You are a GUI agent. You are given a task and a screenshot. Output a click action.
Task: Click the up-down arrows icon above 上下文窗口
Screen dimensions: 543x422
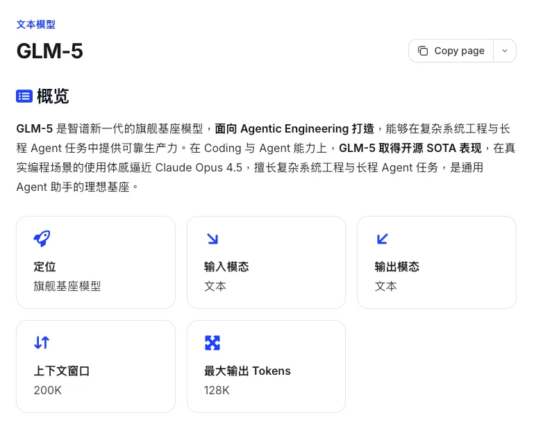42,342
